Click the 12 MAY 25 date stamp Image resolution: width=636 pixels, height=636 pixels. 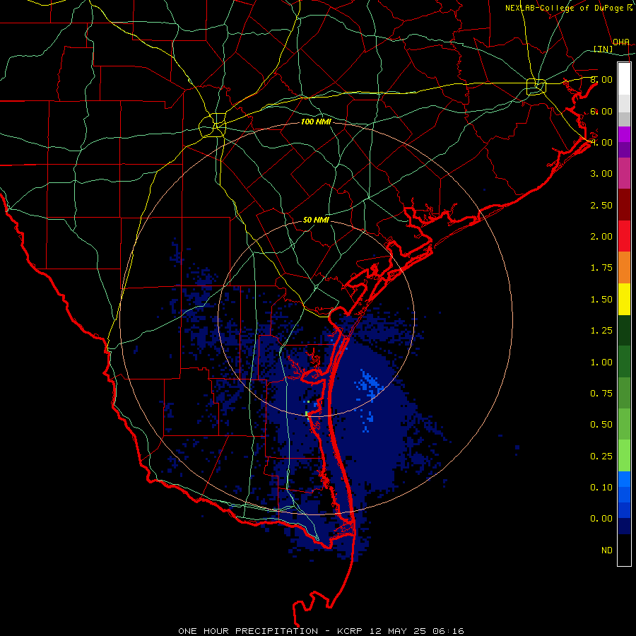399,631
